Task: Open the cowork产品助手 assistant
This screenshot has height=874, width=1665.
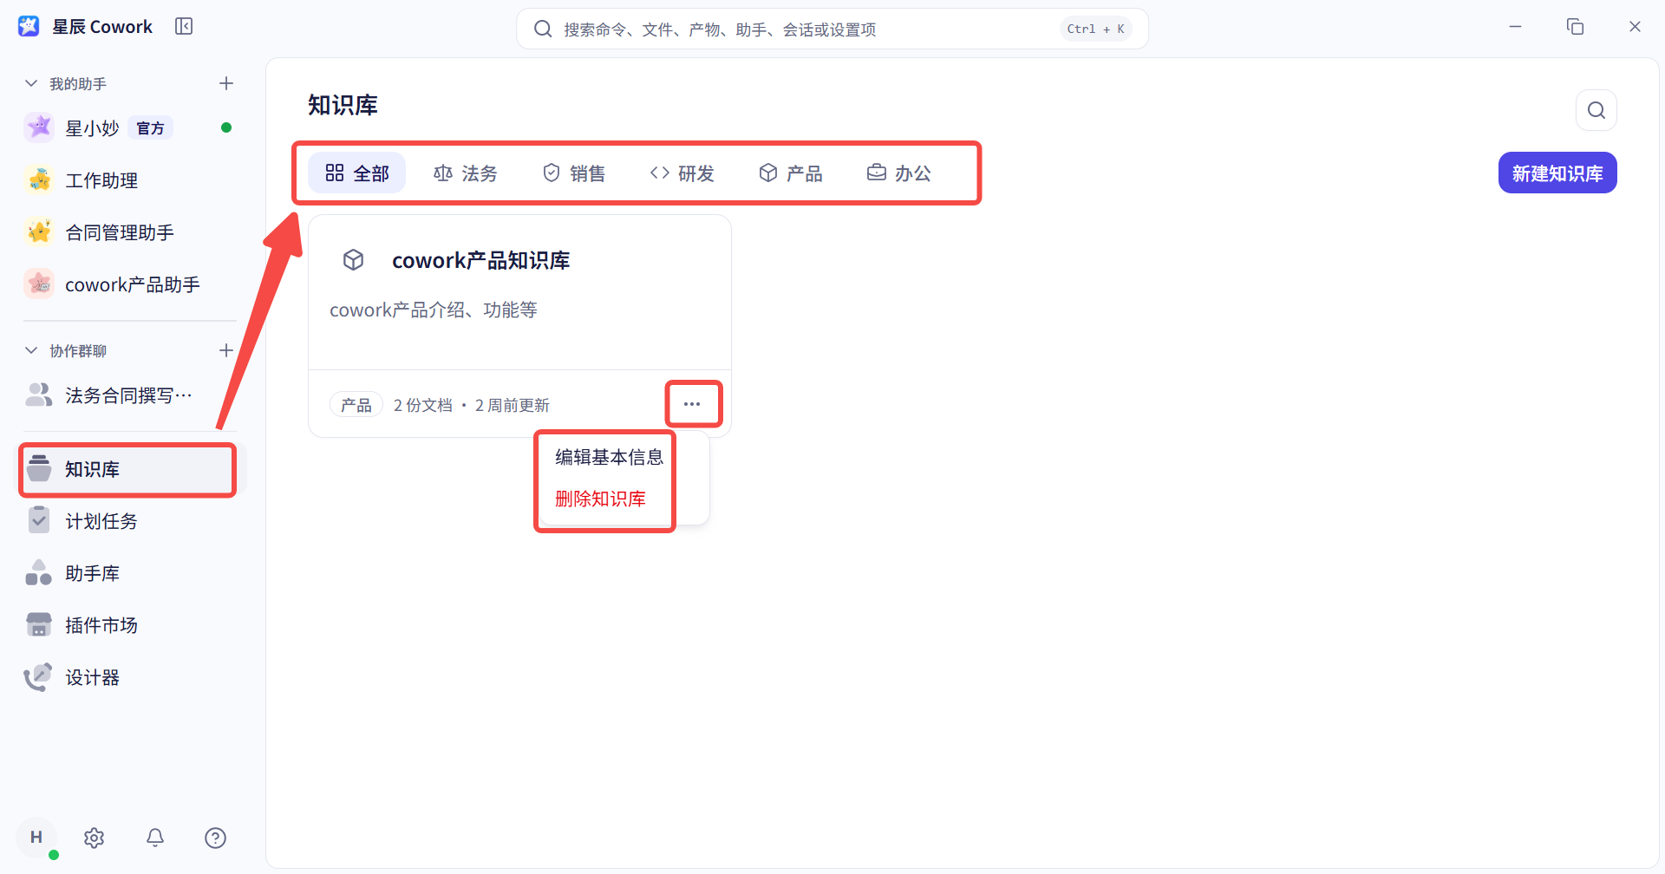Action: click(x=130, y=284)
